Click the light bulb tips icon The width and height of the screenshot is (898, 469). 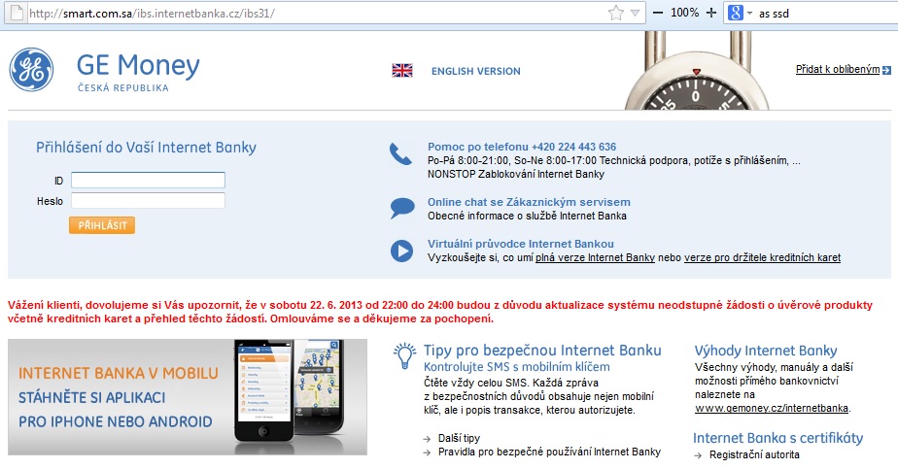click(x=405, y=355)
